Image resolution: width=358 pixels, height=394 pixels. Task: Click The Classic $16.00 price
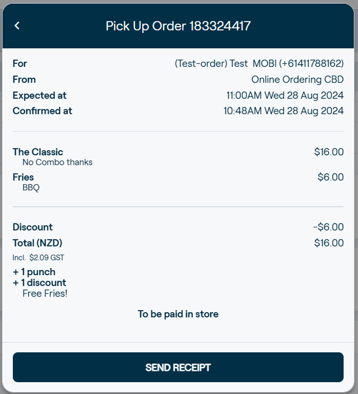329,152
